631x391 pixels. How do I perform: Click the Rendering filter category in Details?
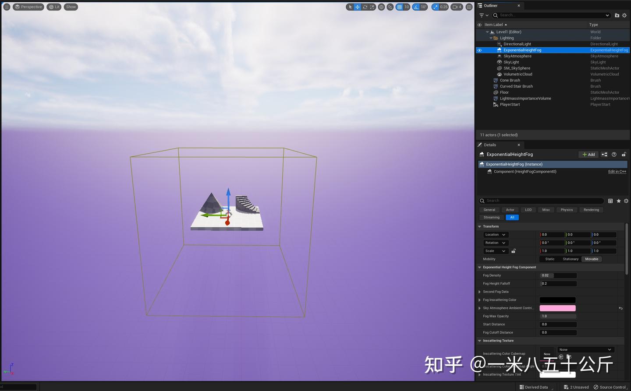(x=591, y=210)
